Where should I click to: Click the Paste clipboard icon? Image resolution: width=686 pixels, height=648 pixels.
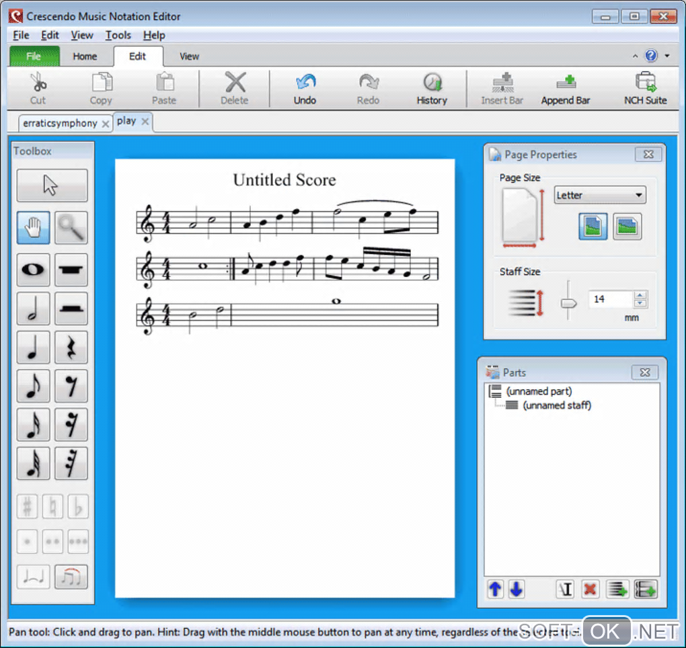click(x=165, y=83)
